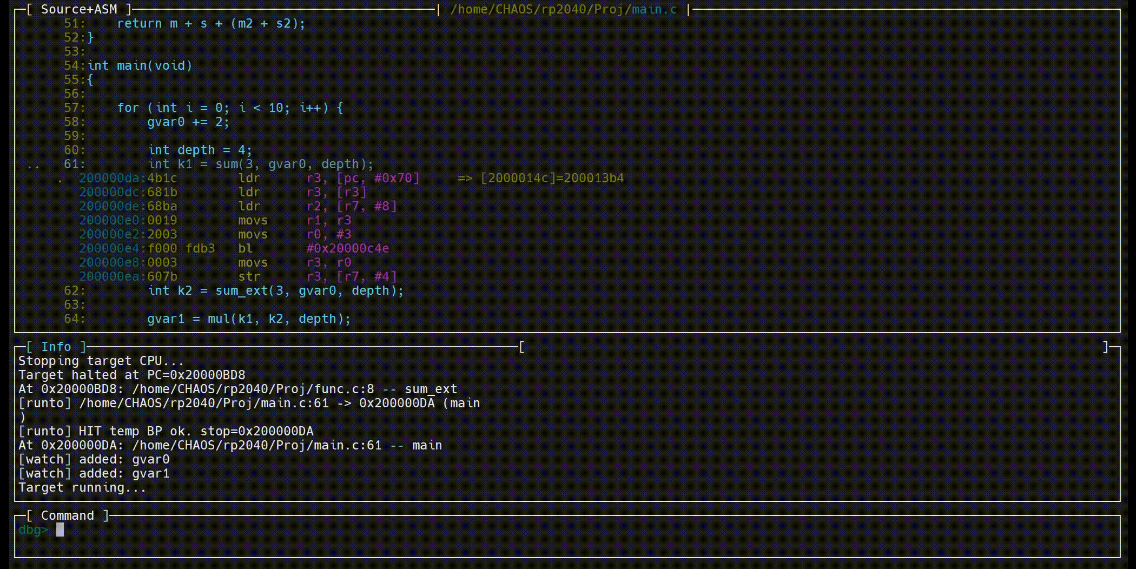This screenshot has height=569, width=1136.
Task: Click the PC marker dot beside address 200000da
Action: click(60, 179)
